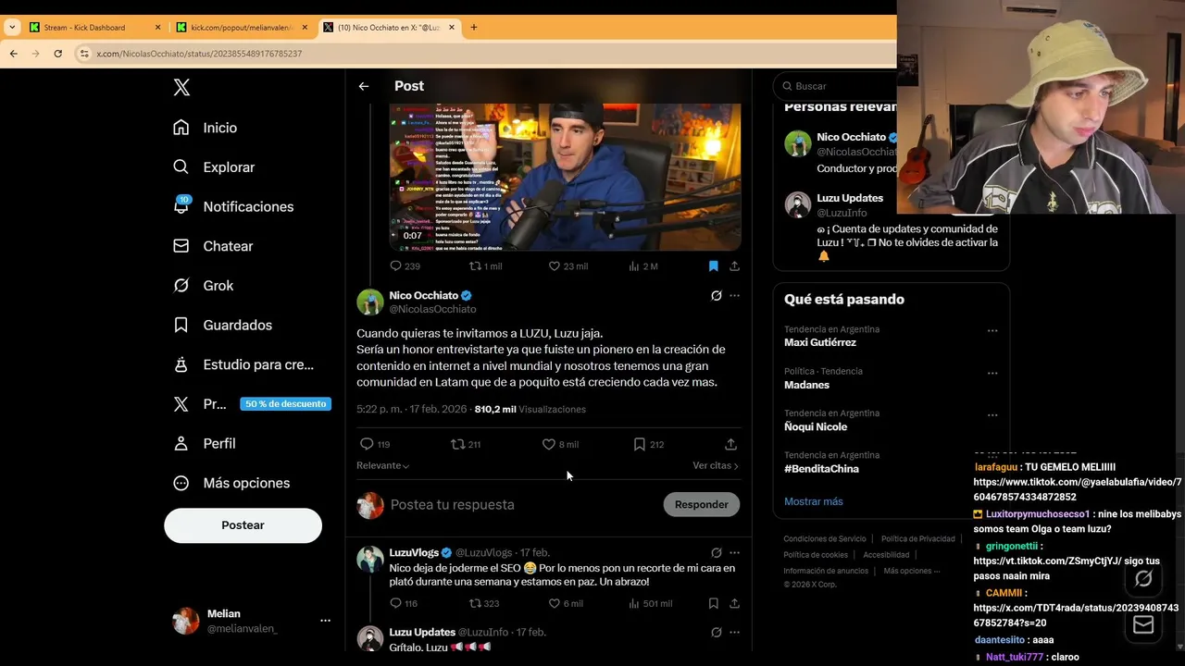Share the LuzuVlogs comment

click(x=734, y=603)
